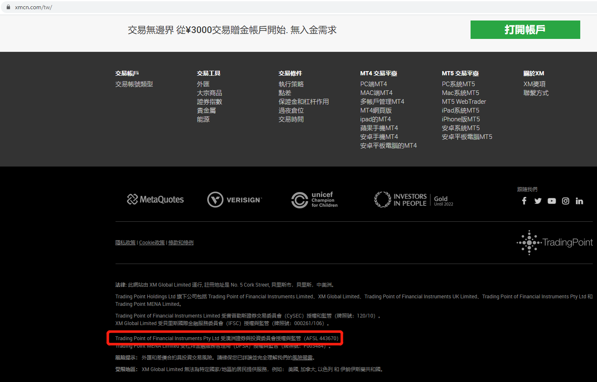
Task: Open MT5 WebTrader link
Action: tap(464, 102)
